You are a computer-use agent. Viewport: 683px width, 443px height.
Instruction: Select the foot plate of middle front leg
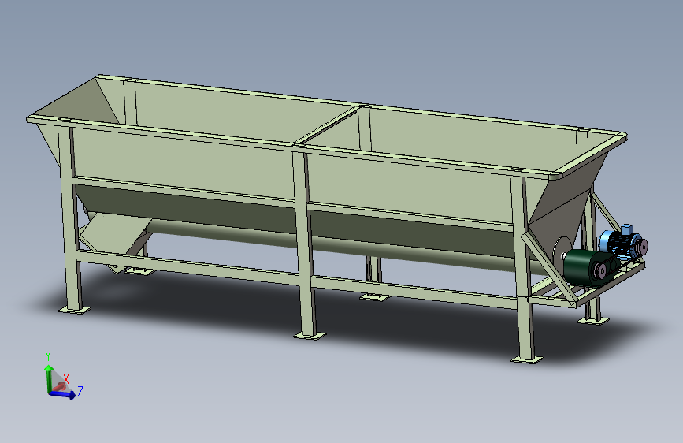tap(310, 335)
